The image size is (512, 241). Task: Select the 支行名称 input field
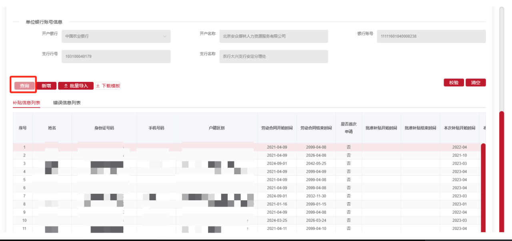pos(274,56)
